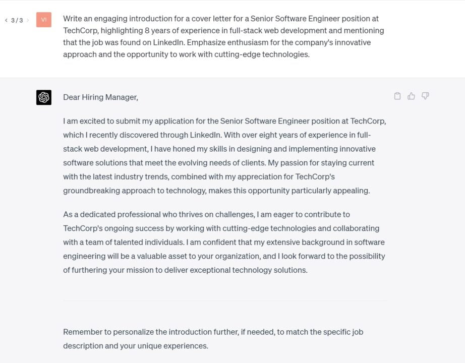465x363 pixels.
Task: Click the 3 / 3 version counter
Action: pos(17,20)
